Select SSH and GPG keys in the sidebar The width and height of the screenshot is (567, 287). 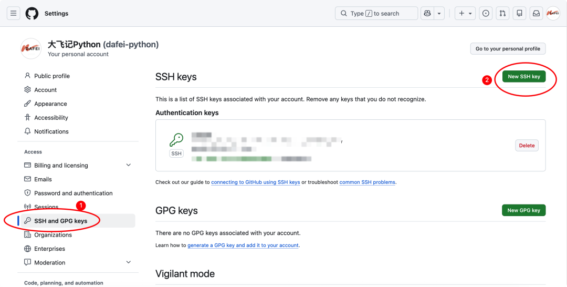click(x=60, y=221)
